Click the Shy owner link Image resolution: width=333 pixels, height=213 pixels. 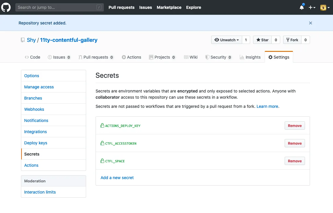31,40
